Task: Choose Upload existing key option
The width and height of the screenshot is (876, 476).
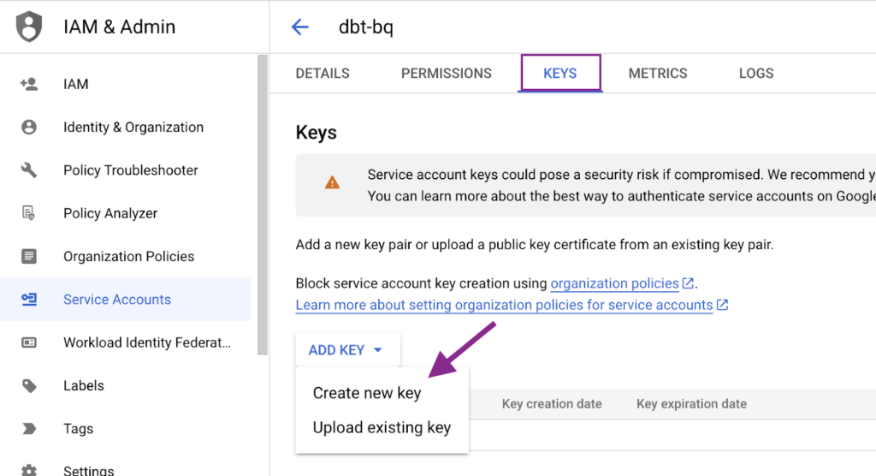Action: tap(382, 427)
